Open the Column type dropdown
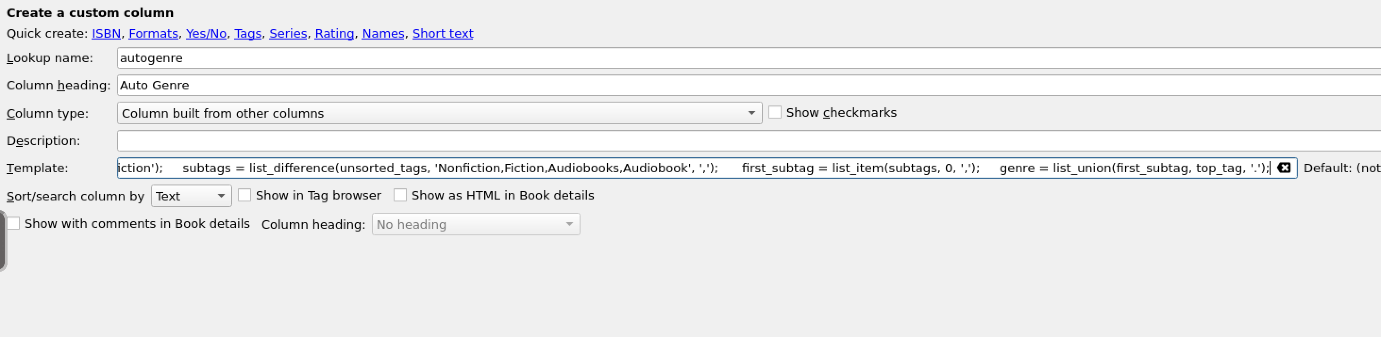1381x337 pixels. (x=439, y=113)
